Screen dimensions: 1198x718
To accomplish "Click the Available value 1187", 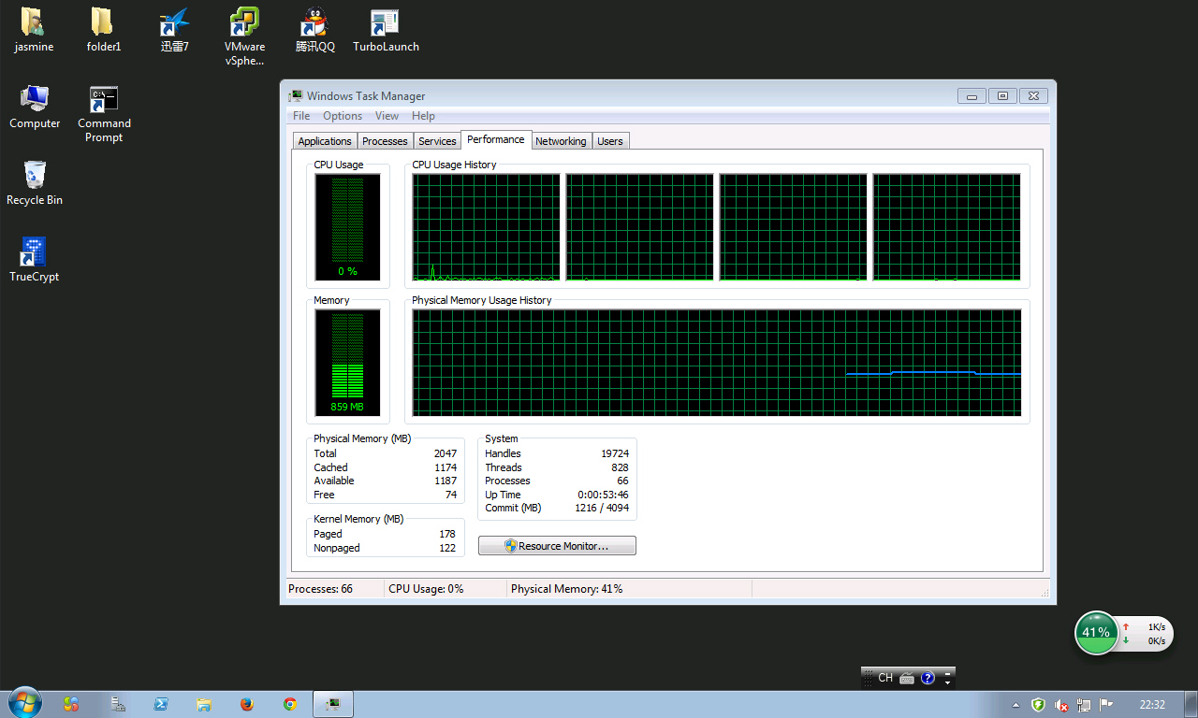I will (x=446, y=481).
